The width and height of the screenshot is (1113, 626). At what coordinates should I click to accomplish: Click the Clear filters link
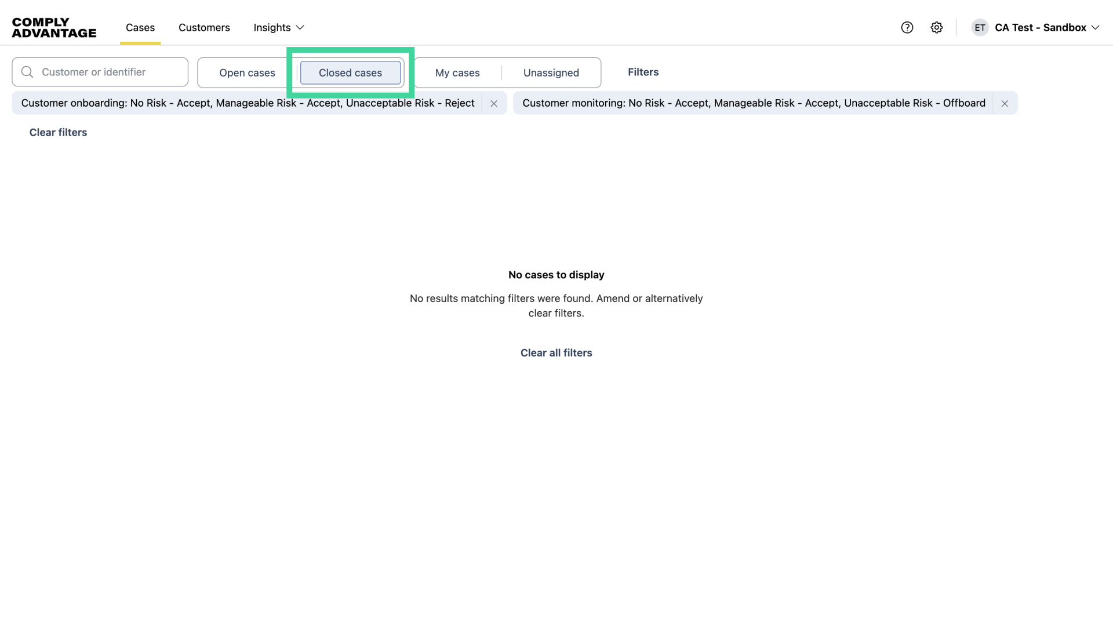tap(58, 132)
